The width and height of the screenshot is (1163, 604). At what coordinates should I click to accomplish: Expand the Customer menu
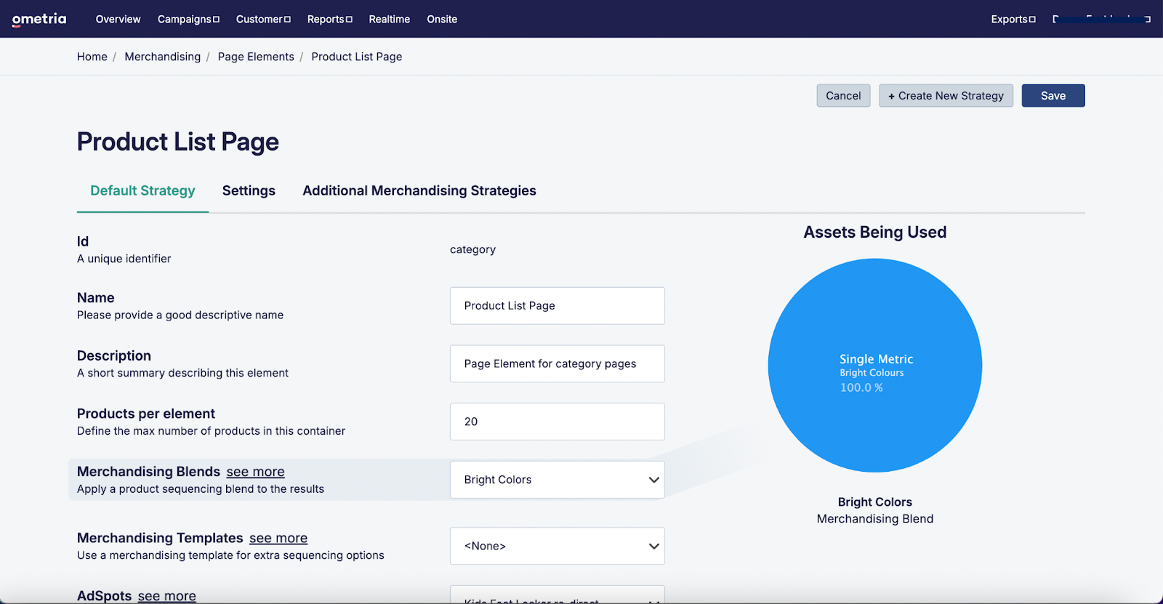click(263, 20)
